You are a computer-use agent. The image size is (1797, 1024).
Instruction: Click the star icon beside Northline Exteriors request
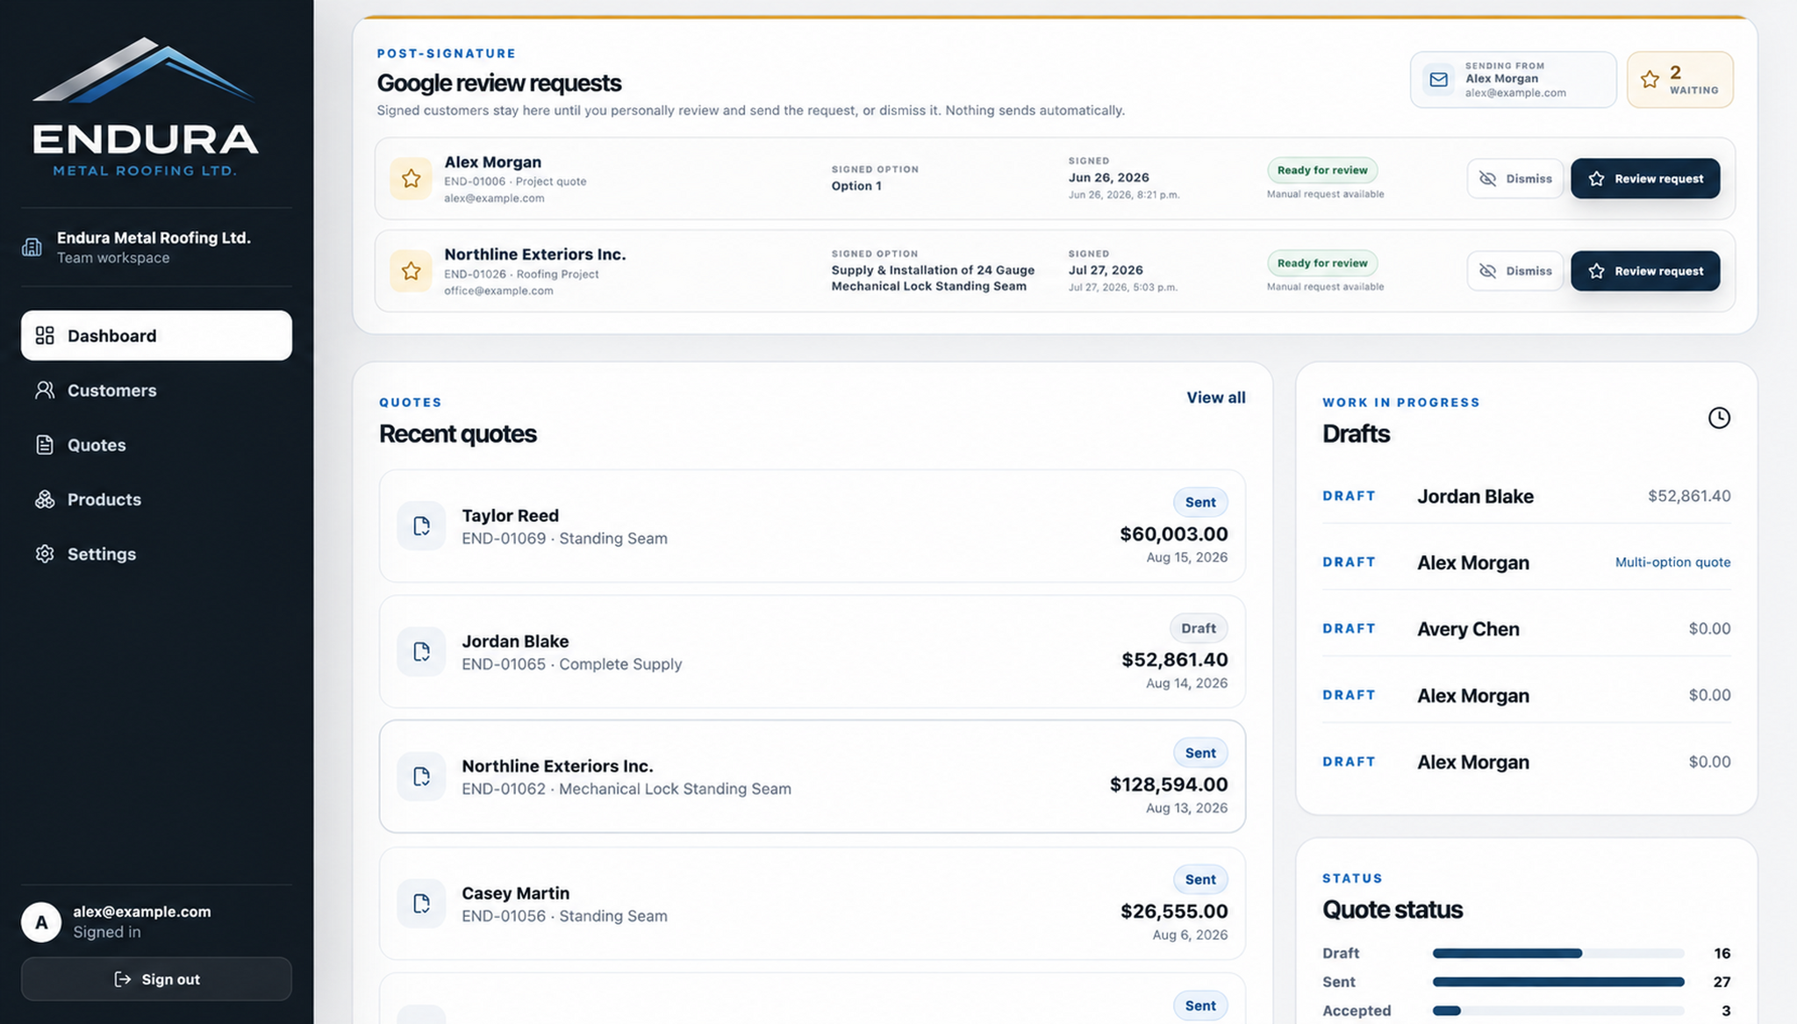(411, 271)
